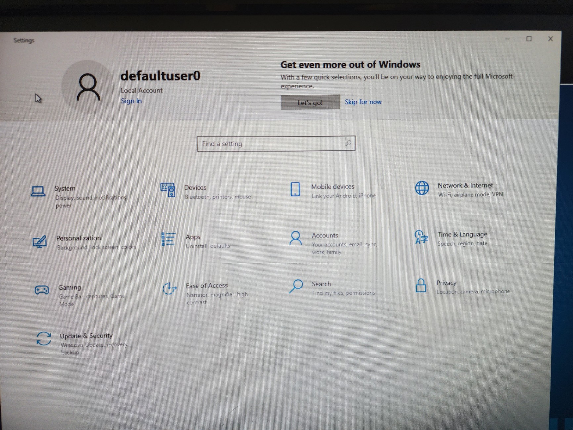
Task: Select the Personalization label
Action: click(78, 238)
